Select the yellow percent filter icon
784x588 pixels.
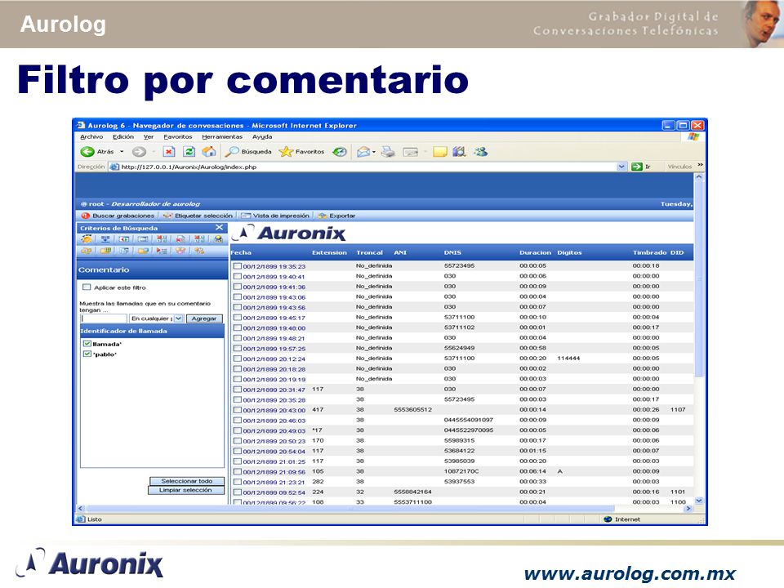[199, 251]
